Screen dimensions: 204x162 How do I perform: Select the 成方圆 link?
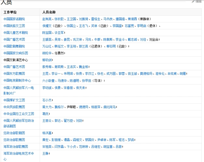pos(111,74)
